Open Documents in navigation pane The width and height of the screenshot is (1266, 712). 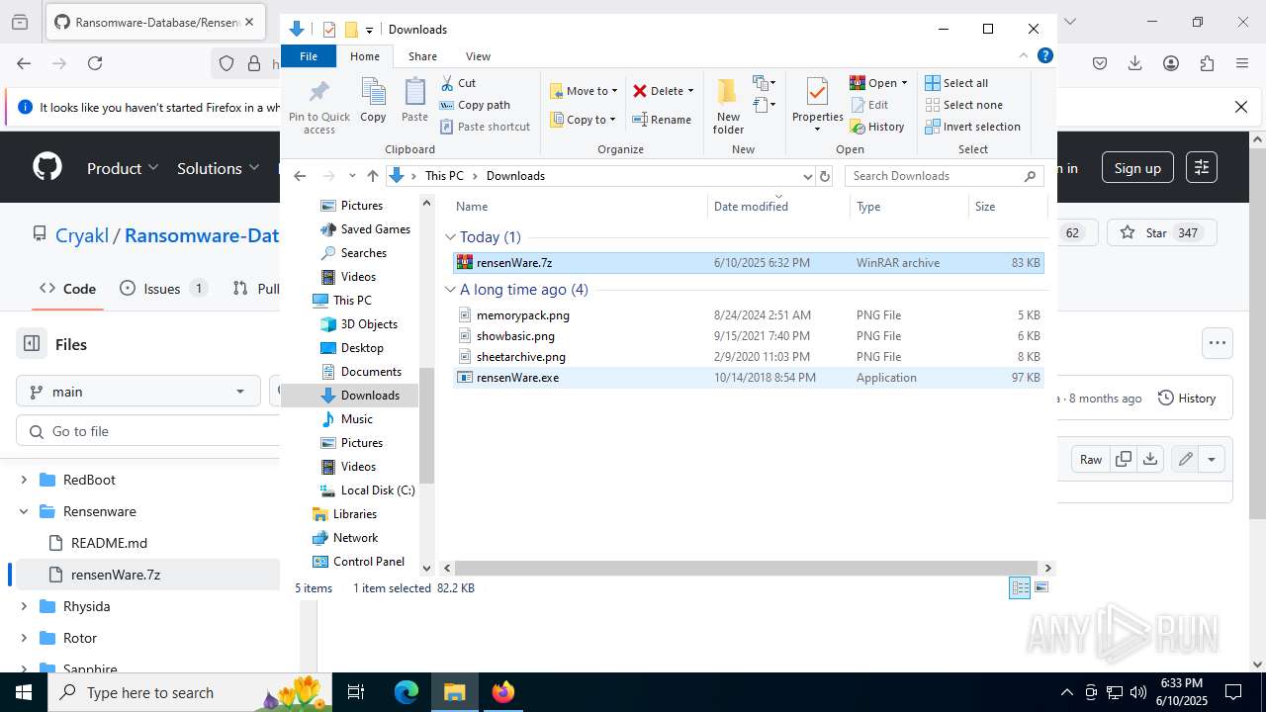point(370,372)
